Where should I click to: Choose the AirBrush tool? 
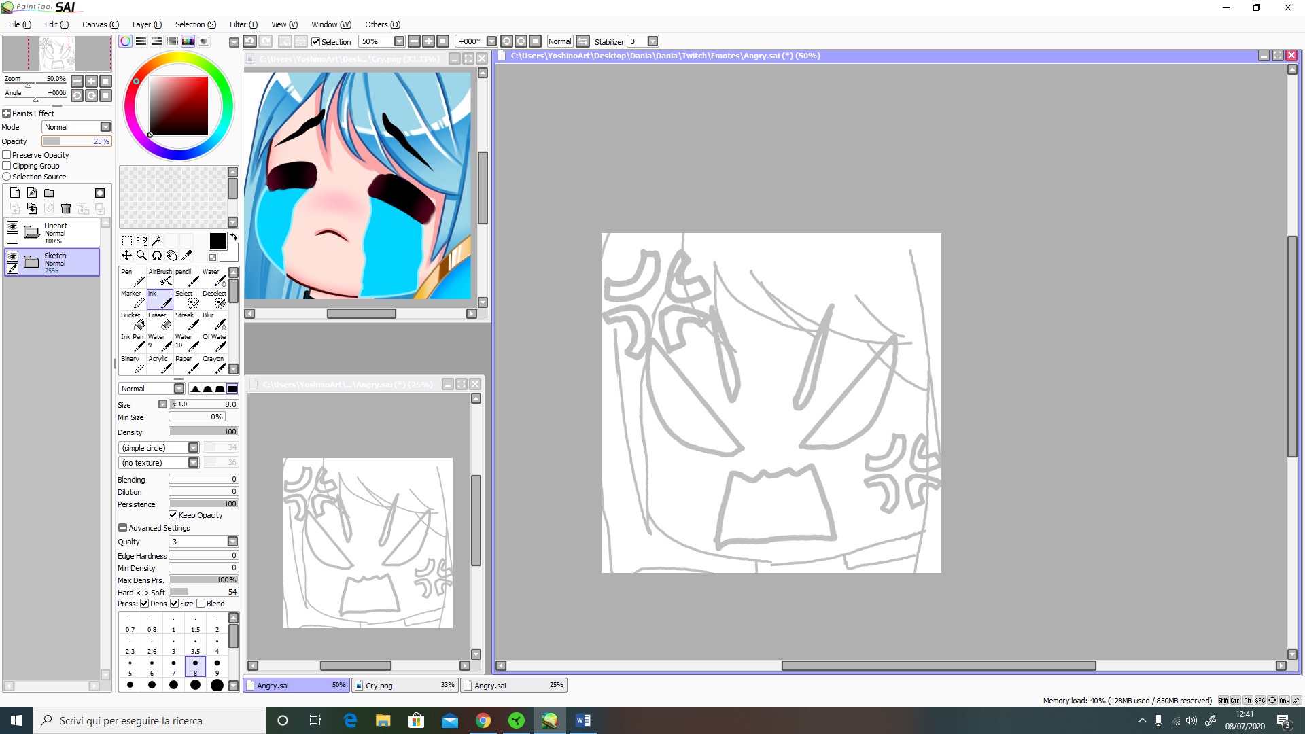coord(160,277)
